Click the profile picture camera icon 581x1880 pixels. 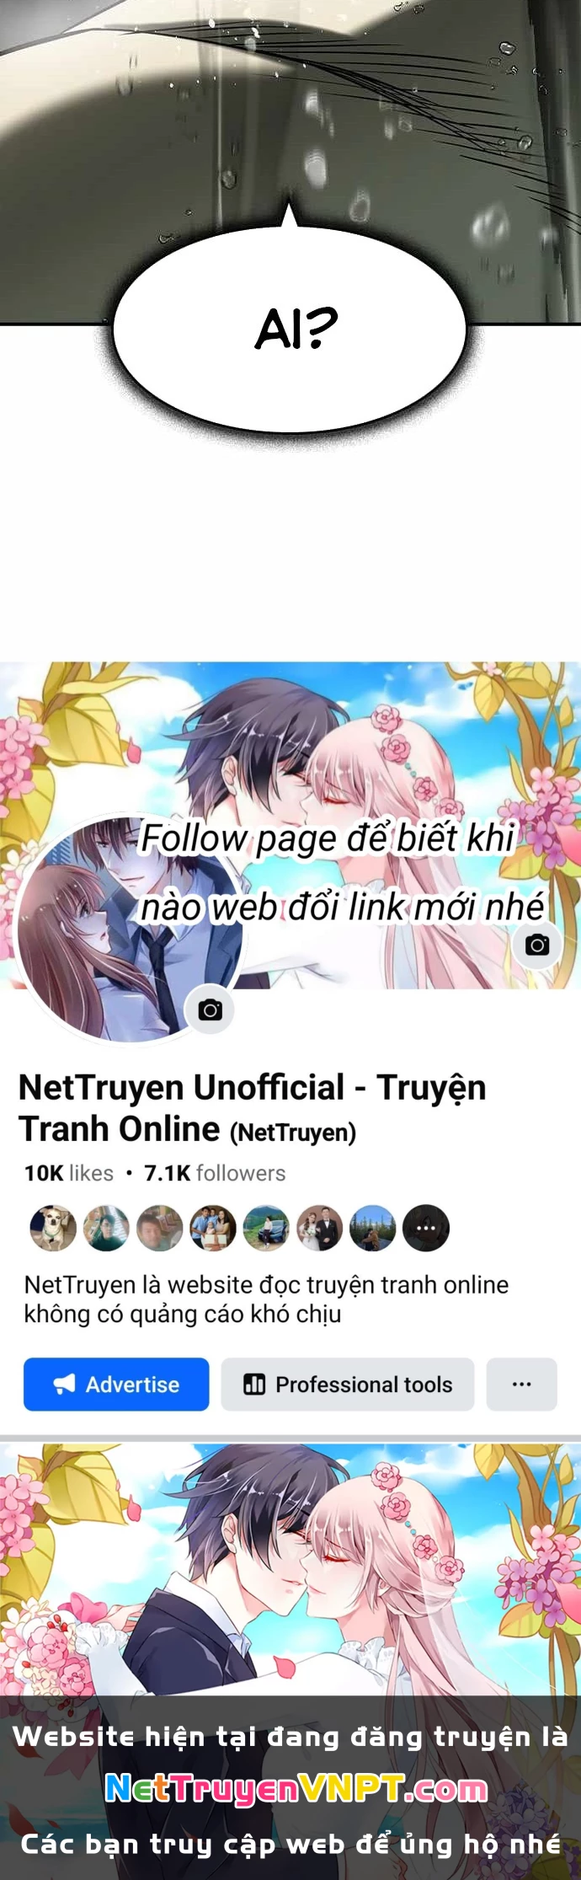coord(211,1010)
